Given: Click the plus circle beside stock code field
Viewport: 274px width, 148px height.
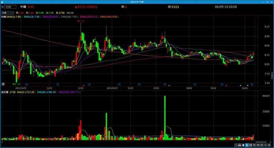Looking at the screenshot, I should coord(3,7).
